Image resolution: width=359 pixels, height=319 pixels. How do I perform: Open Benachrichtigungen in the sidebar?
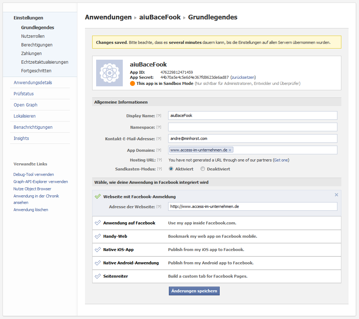(33, 127)
